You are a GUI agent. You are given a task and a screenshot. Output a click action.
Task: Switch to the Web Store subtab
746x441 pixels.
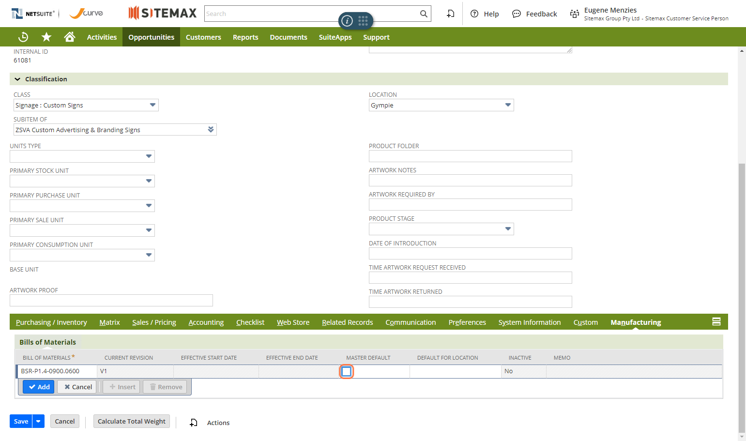pos(293,322)
